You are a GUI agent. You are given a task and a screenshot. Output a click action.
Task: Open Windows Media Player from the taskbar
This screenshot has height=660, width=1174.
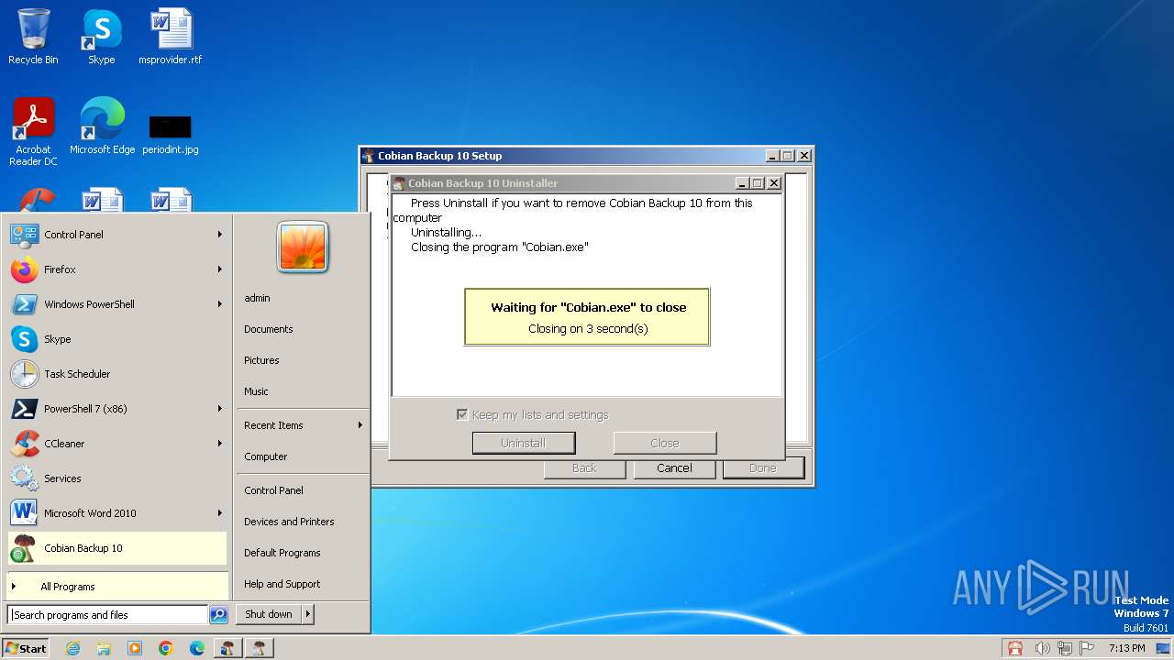[135, 648]
